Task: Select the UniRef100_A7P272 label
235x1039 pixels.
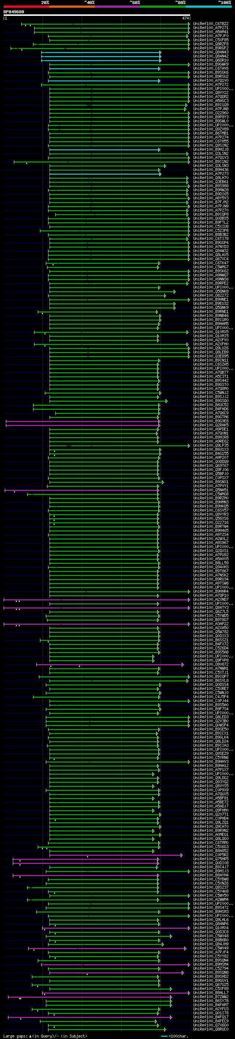Action: tap(211, 85)
